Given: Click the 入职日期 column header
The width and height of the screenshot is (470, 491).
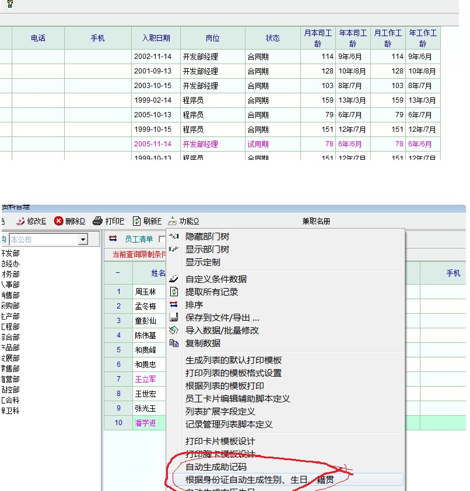Looking at the screenshot, I should [x=156, y=38].
